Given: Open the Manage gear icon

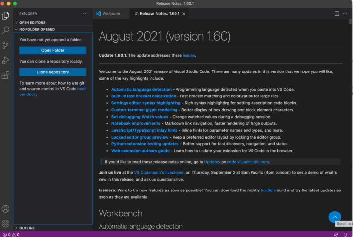Looking at the screenshot, I should pyautogui.click(x=5, y=223).
